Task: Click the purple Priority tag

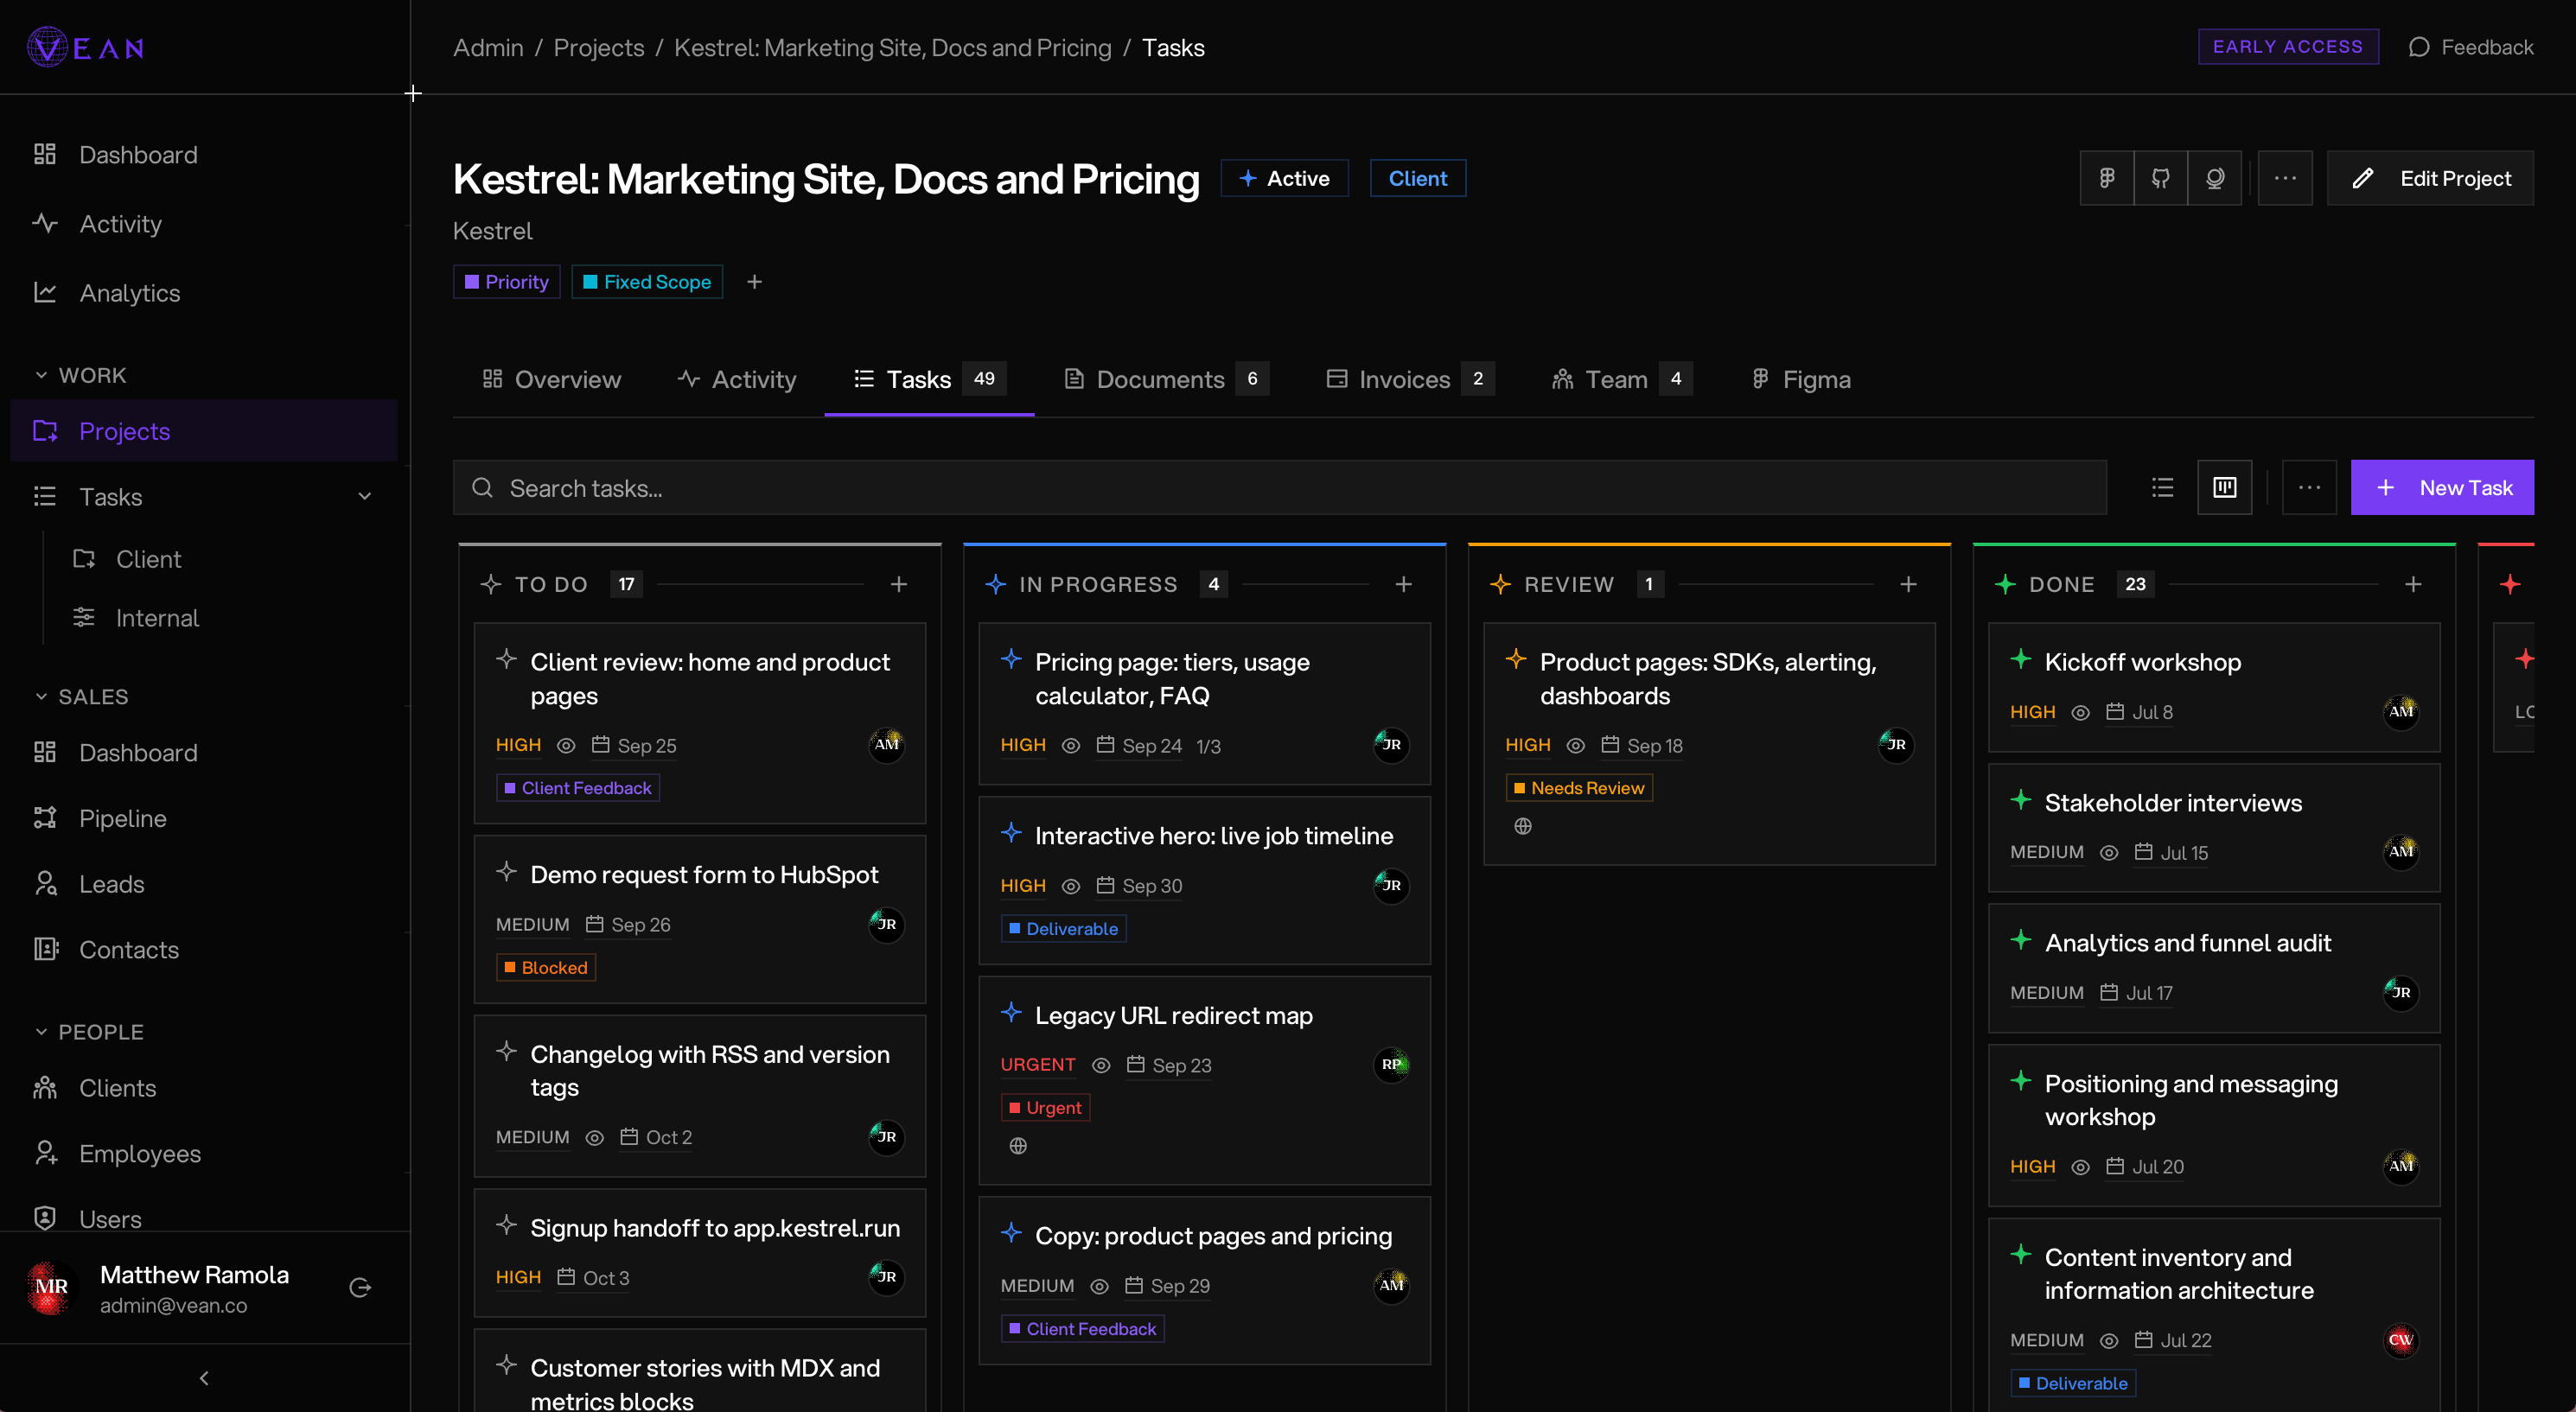Action: tap(507, 282)
